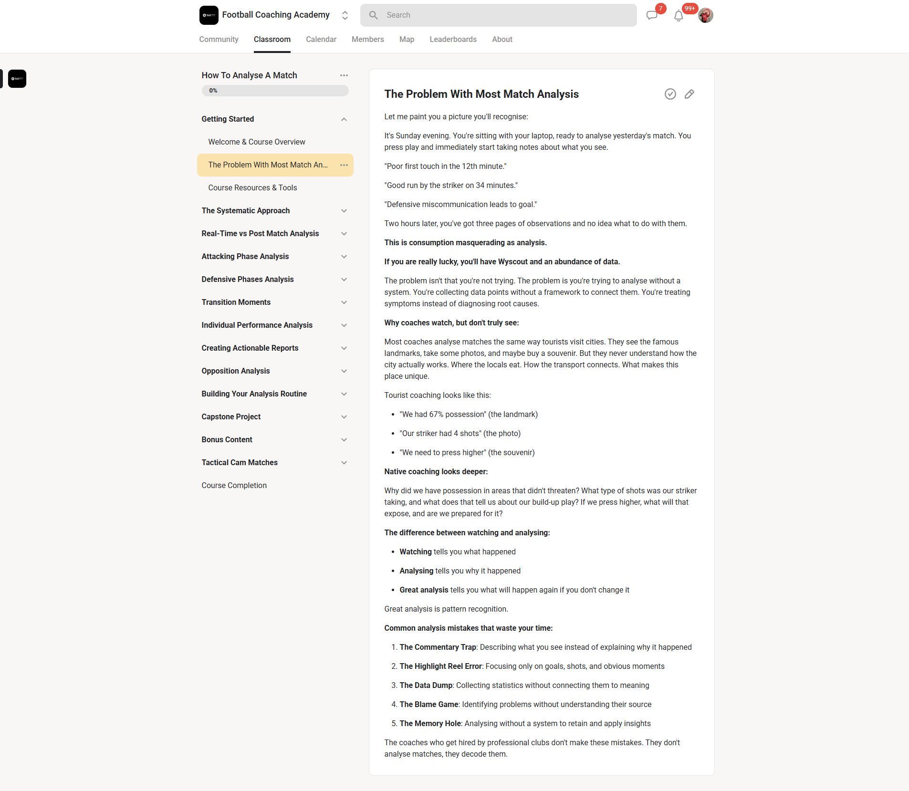909x791 pixels.
Task: Open the notifications bell
Action: [679, 16]
